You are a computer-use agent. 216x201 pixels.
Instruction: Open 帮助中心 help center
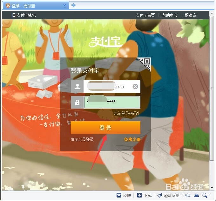point(170,15)
